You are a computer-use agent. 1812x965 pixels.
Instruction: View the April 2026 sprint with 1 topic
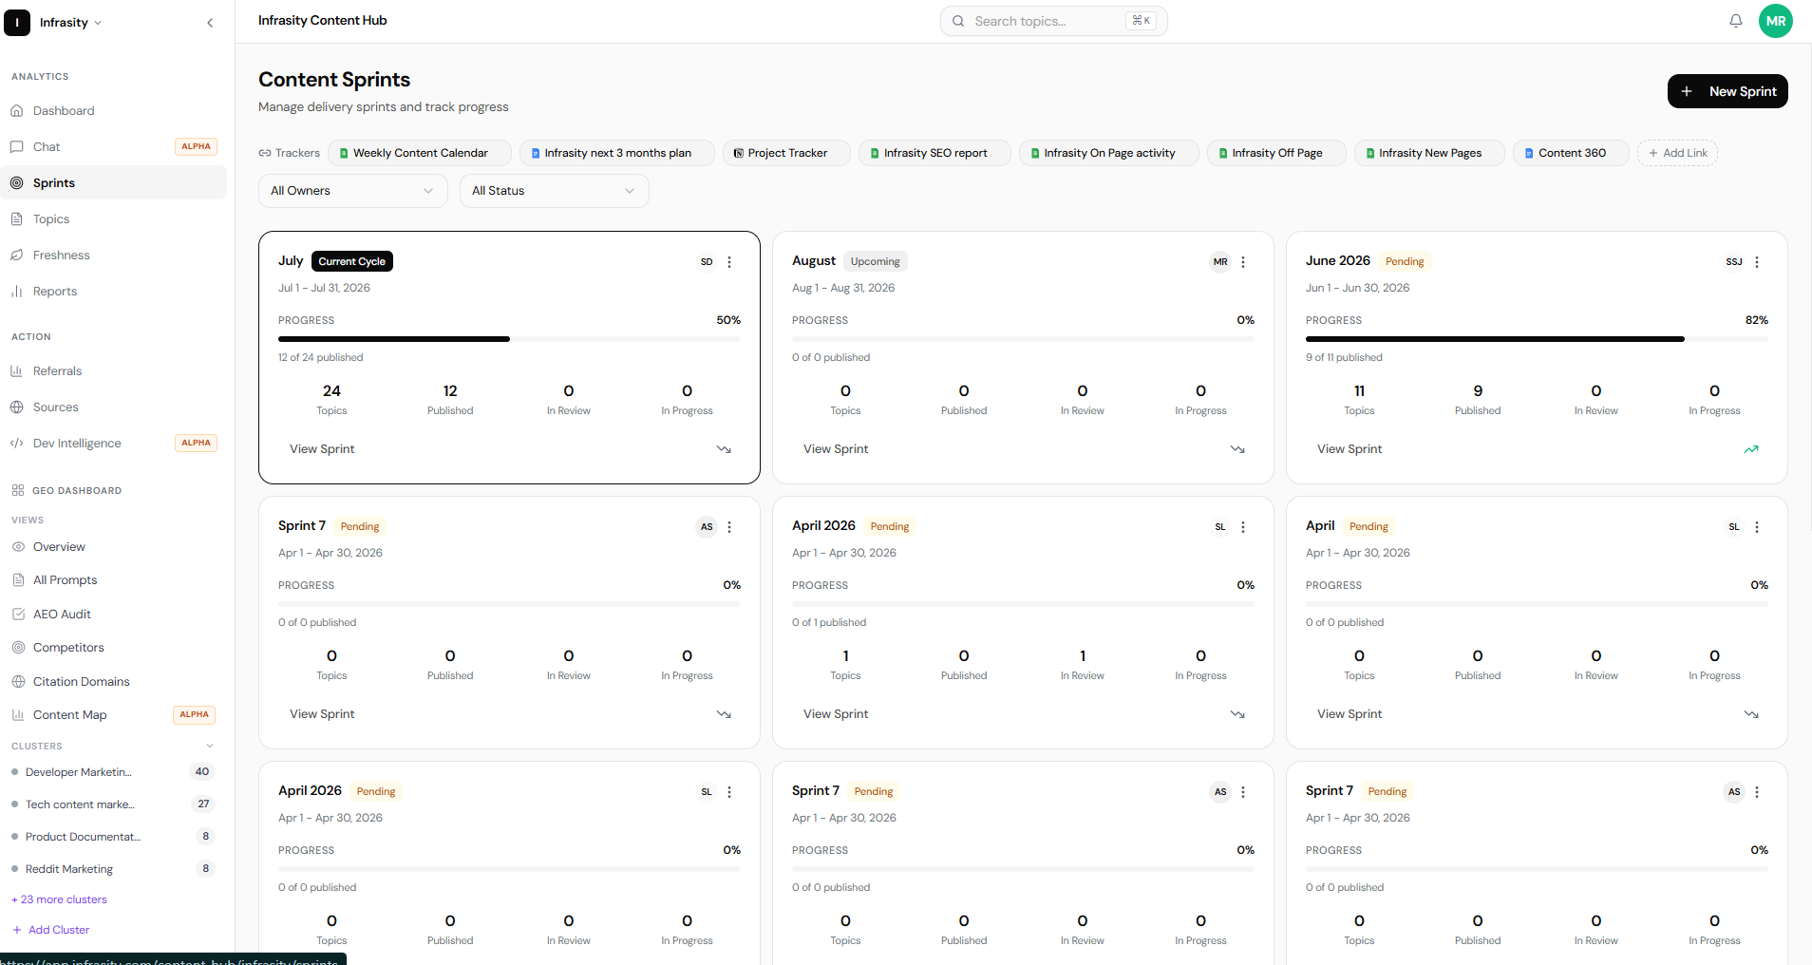[x=836, y=714]
